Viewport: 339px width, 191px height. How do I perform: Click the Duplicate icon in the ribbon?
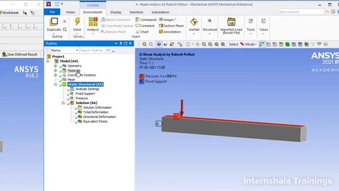(54, 22)
